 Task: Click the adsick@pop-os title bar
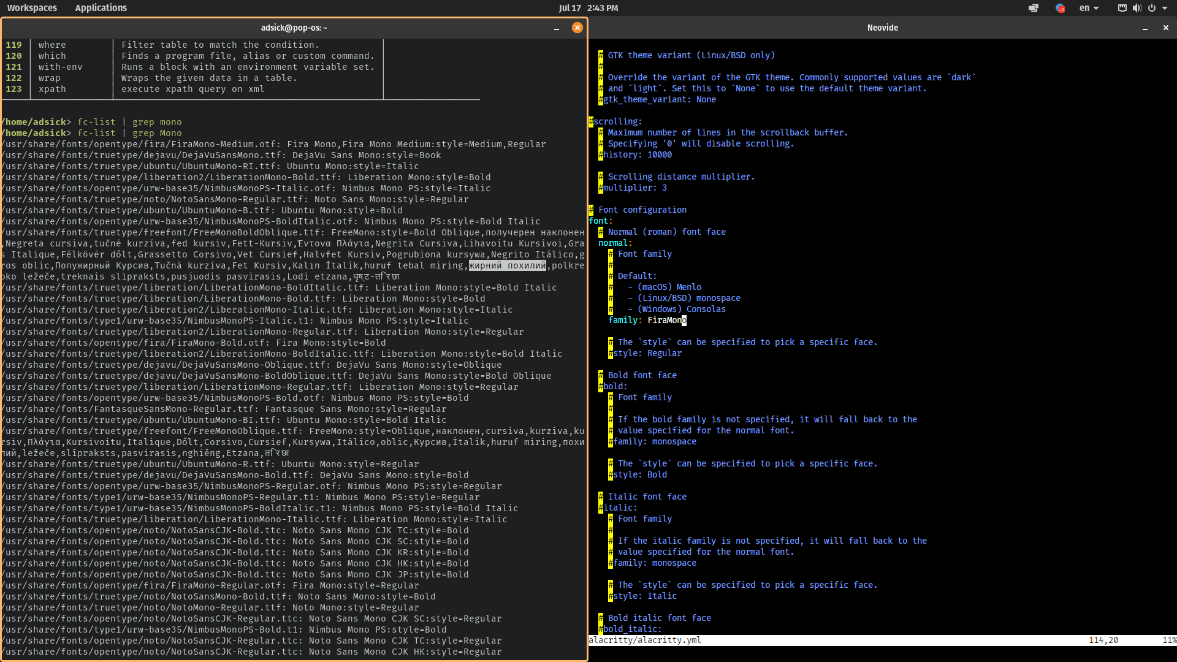[x=294, y=28]
